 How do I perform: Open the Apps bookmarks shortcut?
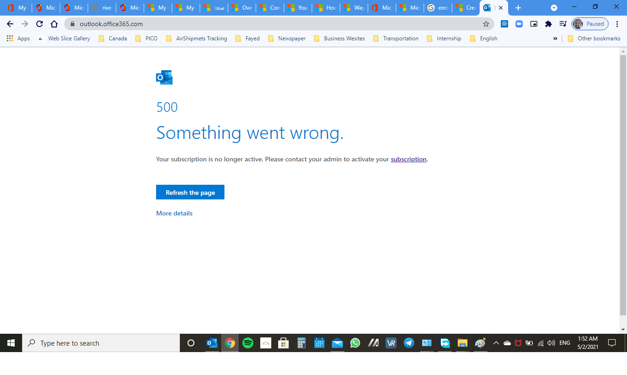click(x=18, y=39)
